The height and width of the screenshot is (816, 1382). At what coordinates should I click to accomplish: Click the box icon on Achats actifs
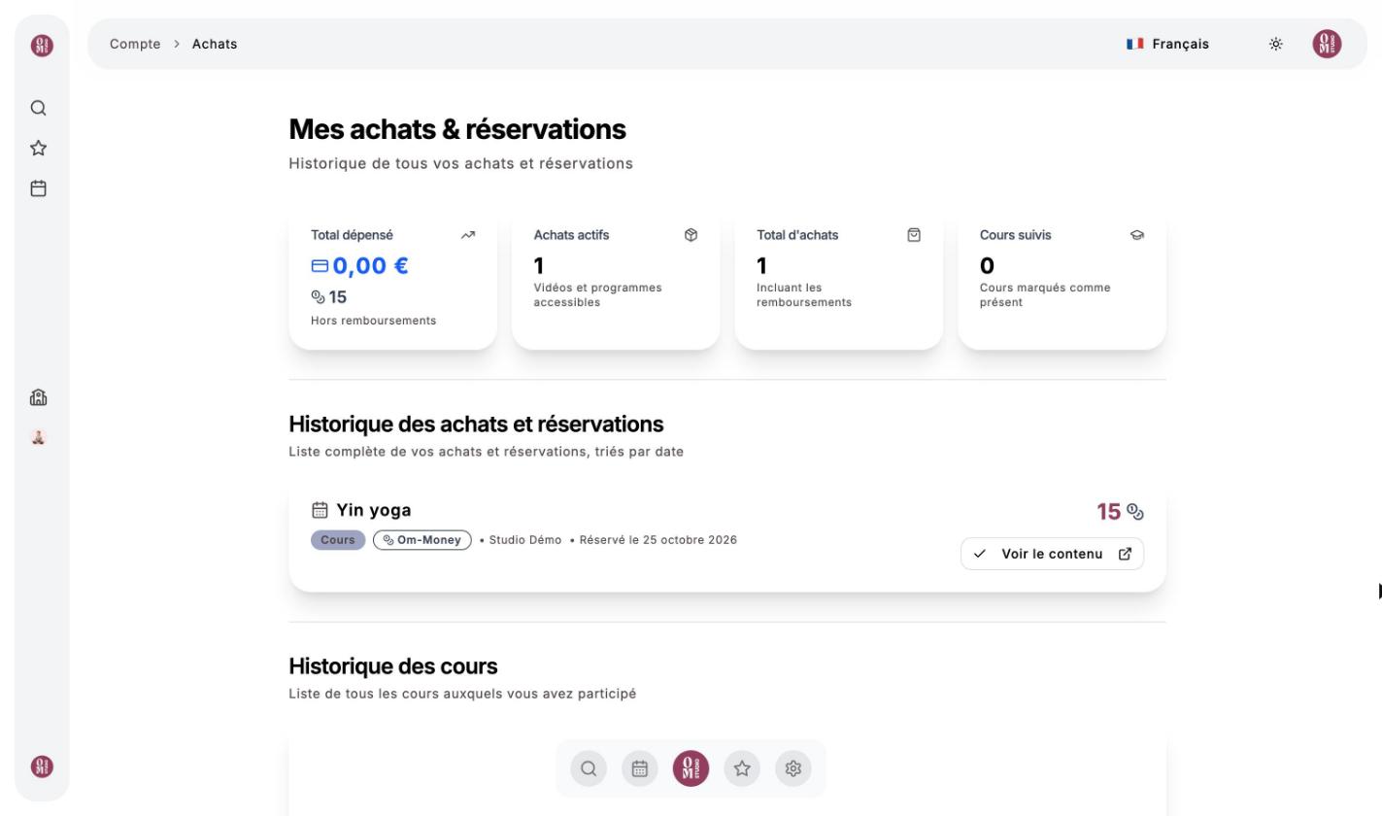pyautogui.click(x=691, y=235)
